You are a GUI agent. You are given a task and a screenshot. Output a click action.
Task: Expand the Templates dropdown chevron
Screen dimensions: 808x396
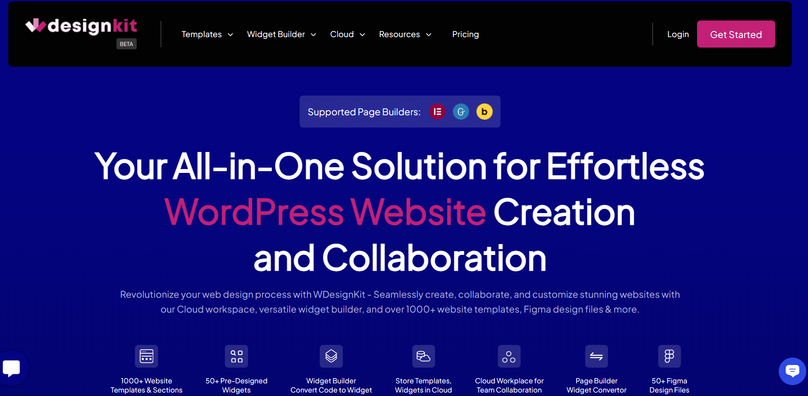point(231,35)
